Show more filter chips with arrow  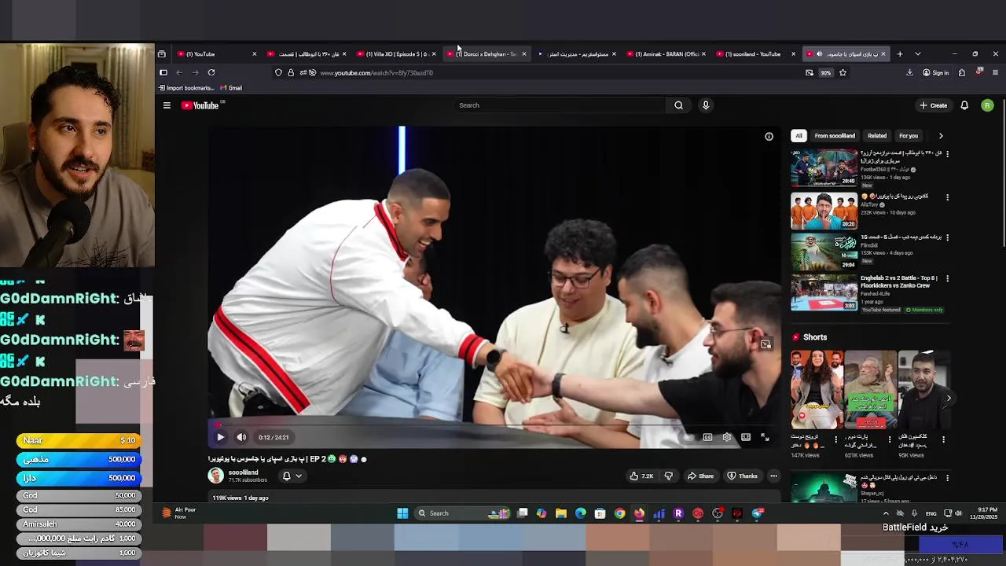coord(941,136)
